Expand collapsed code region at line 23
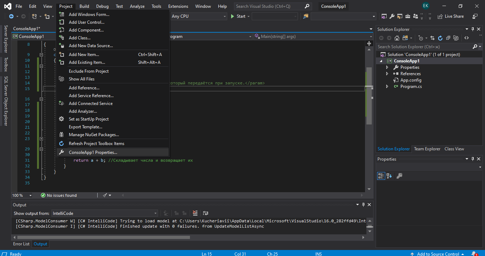This screenshot has height=256, width=485. pos(41,139)
